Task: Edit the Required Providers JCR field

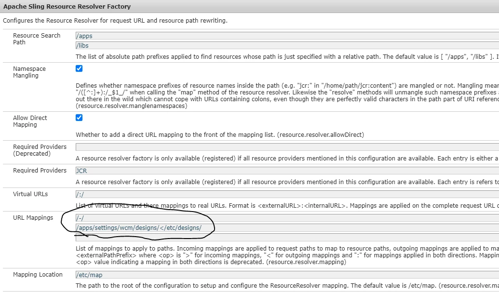Action: click(x=287, y=171)
